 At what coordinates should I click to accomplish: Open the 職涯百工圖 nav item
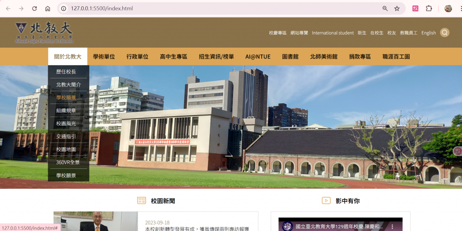[x=396, y=56]
